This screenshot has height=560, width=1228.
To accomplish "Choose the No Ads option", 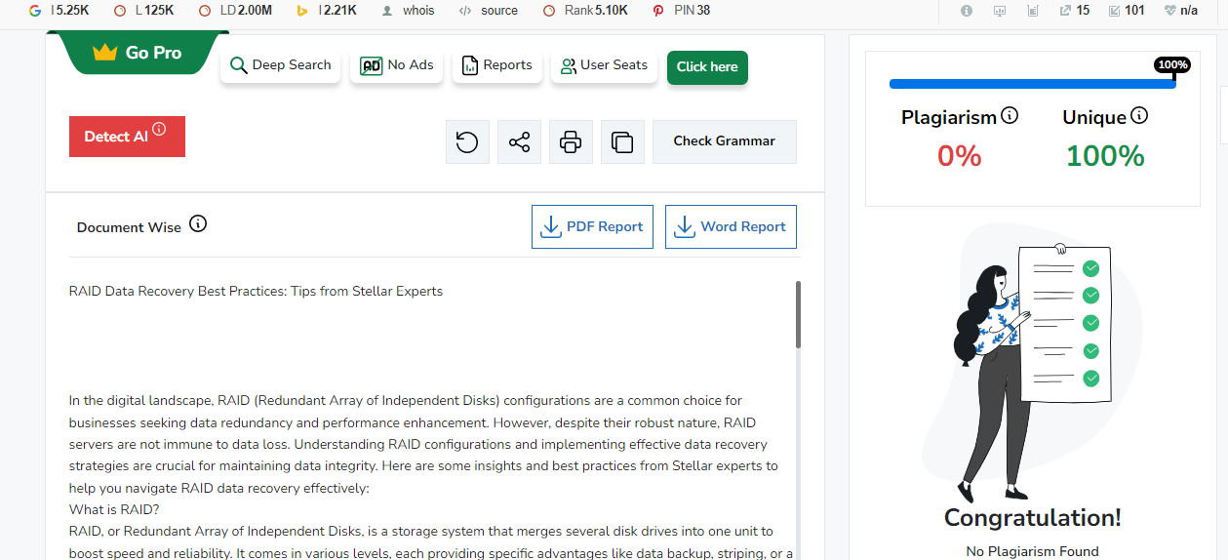I will tap(397, 65).
